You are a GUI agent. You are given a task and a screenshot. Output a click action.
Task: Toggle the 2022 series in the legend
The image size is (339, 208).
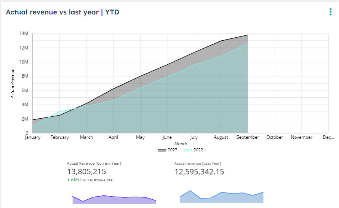click(193, 150)
